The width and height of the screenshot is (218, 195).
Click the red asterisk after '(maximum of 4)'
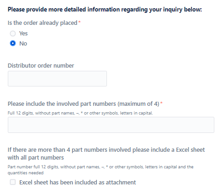point(161,103)
